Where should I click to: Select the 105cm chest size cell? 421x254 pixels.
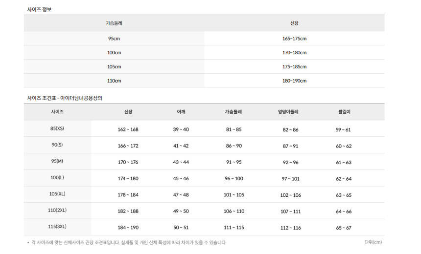coord(114,67)
